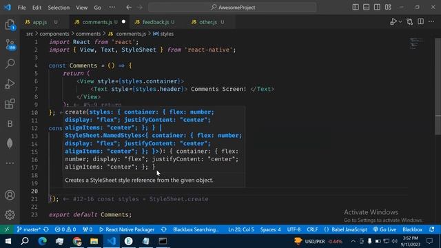Select the comments folder breadcrumb
This screenshot has width=441, height=248.
click(88, 34)
